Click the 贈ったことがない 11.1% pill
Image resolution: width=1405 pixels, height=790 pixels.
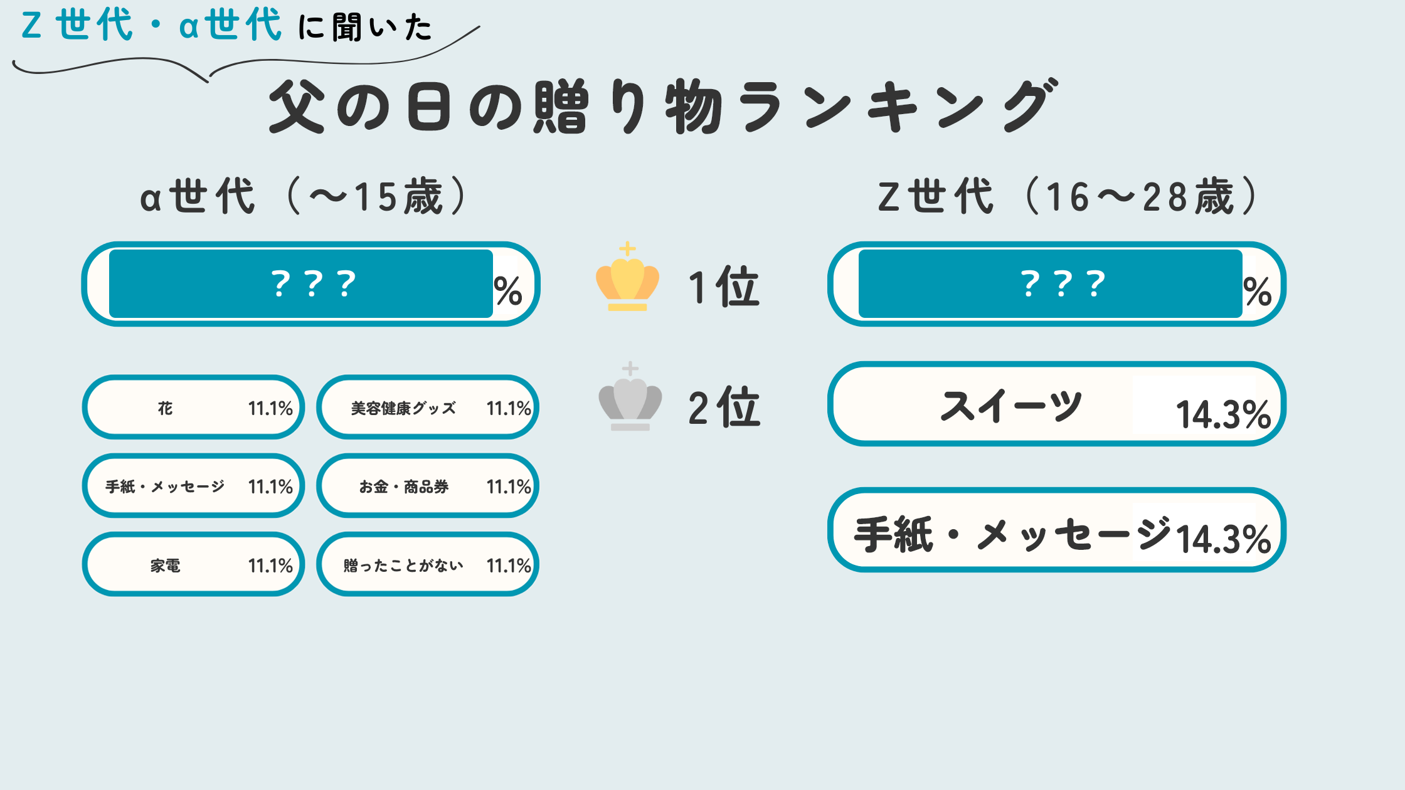(x=428, y=564)
